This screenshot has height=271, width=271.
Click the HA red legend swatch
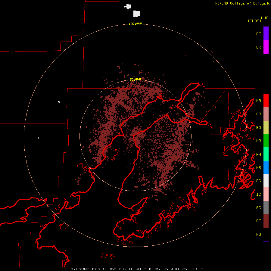[x=266, y=101]
